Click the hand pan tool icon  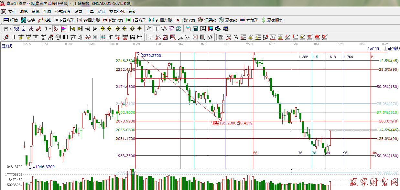point(149,29)
